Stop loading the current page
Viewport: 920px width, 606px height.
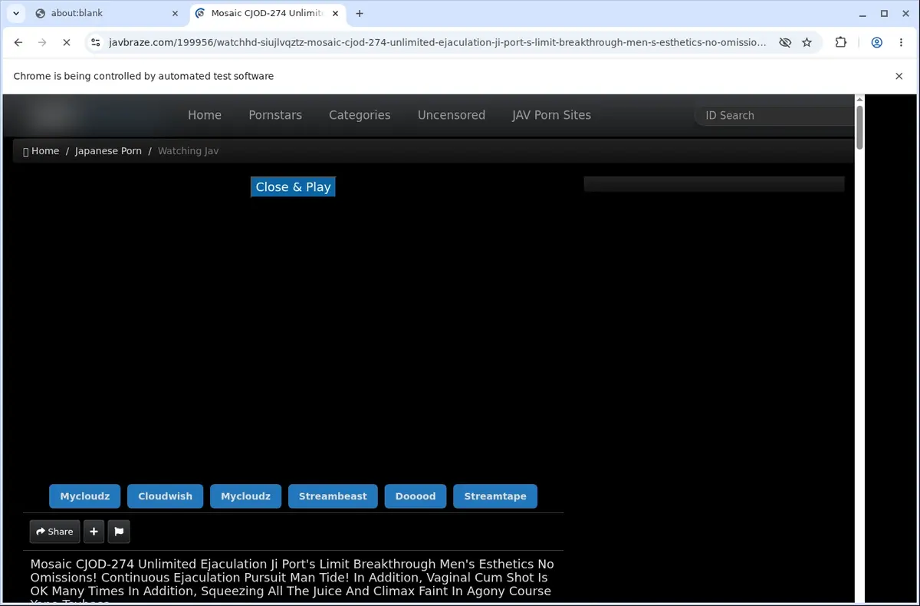66,43
